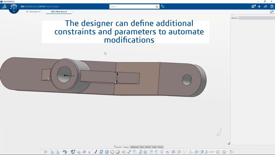Click the axis orientation triad
Screen dimensions: 275x155
point(219,132)
